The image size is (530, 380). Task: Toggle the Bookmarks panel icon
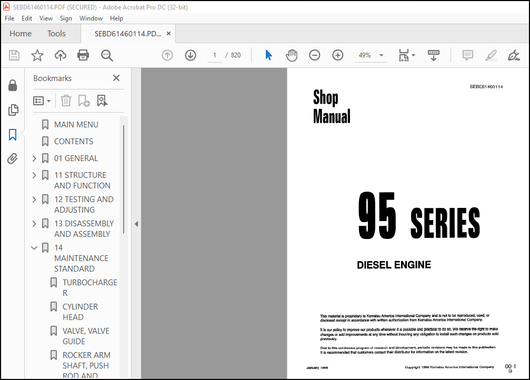tap(13, 135)
